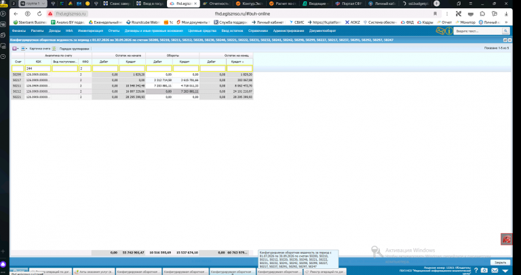The image size is (521, 275).
Task: Open the yellow envelope messages icon
Action: [440, 31]
